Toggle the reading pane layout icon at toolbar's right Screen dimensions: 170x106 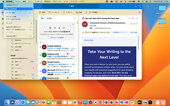coord(140,12)
